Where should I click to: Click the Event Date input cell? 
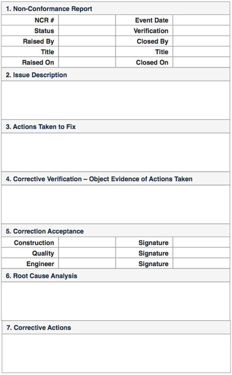coord(202,20)
